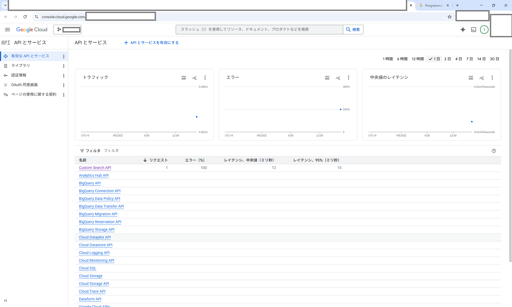Open more options for 有効な API とサービス

63,56
